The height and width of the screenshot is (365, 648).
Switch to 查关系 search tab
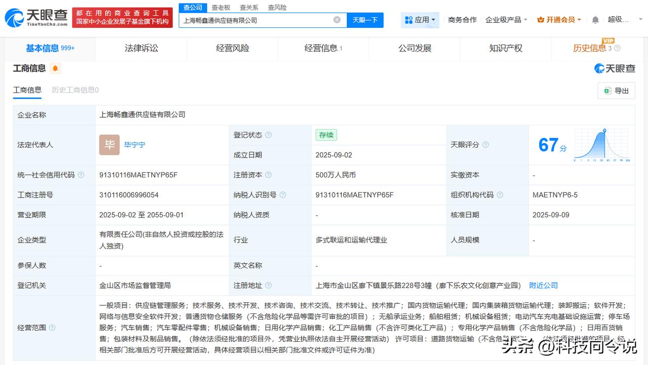point(249,7)
